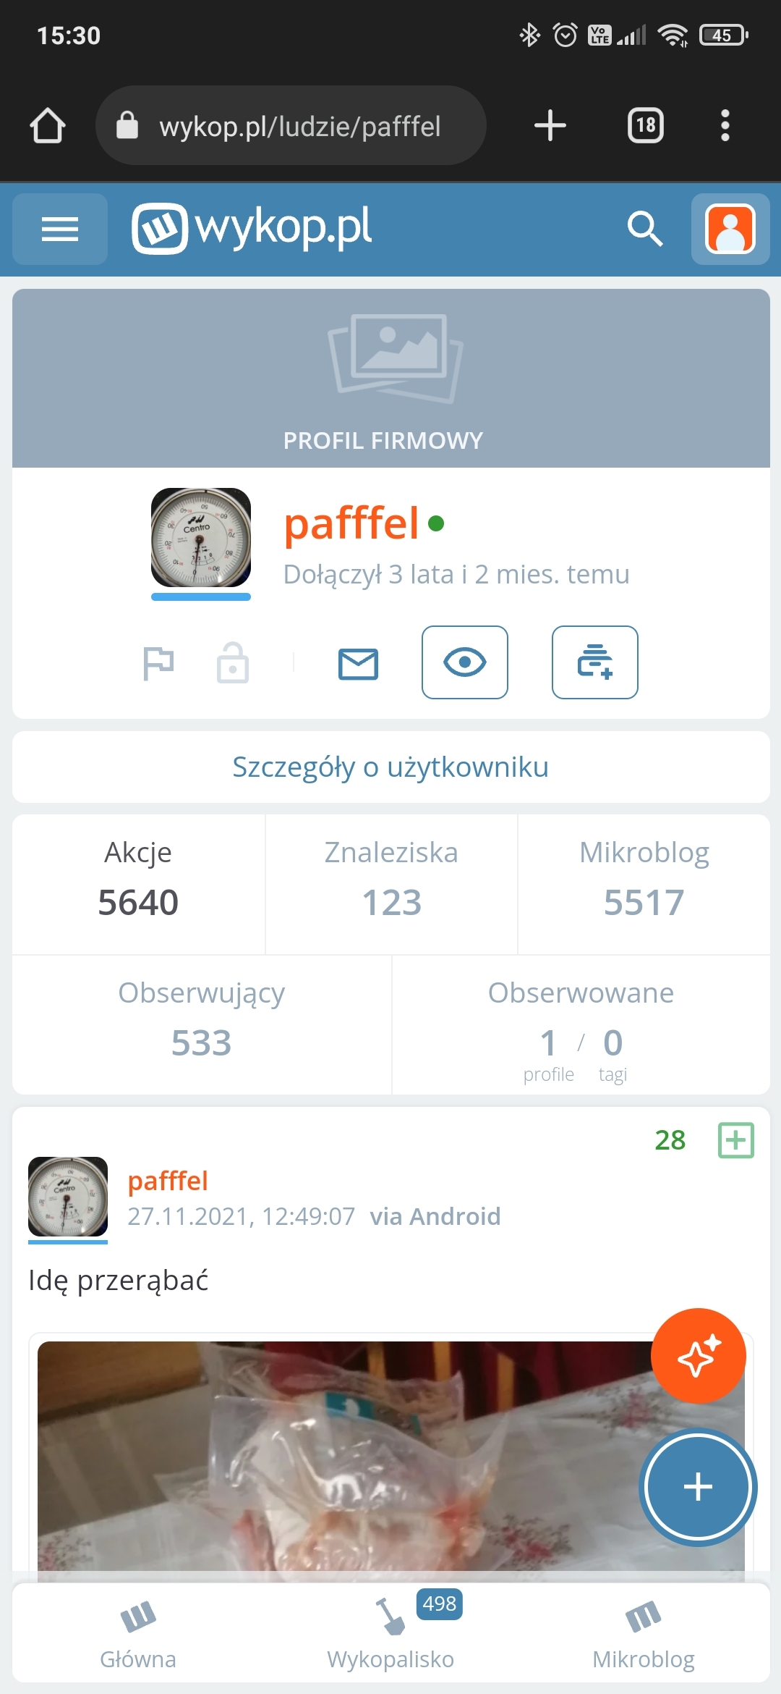The image size is (781, 1694).
Task: Expand 'Szczegóły o użytkowniku' section
Action: [390, 767]
